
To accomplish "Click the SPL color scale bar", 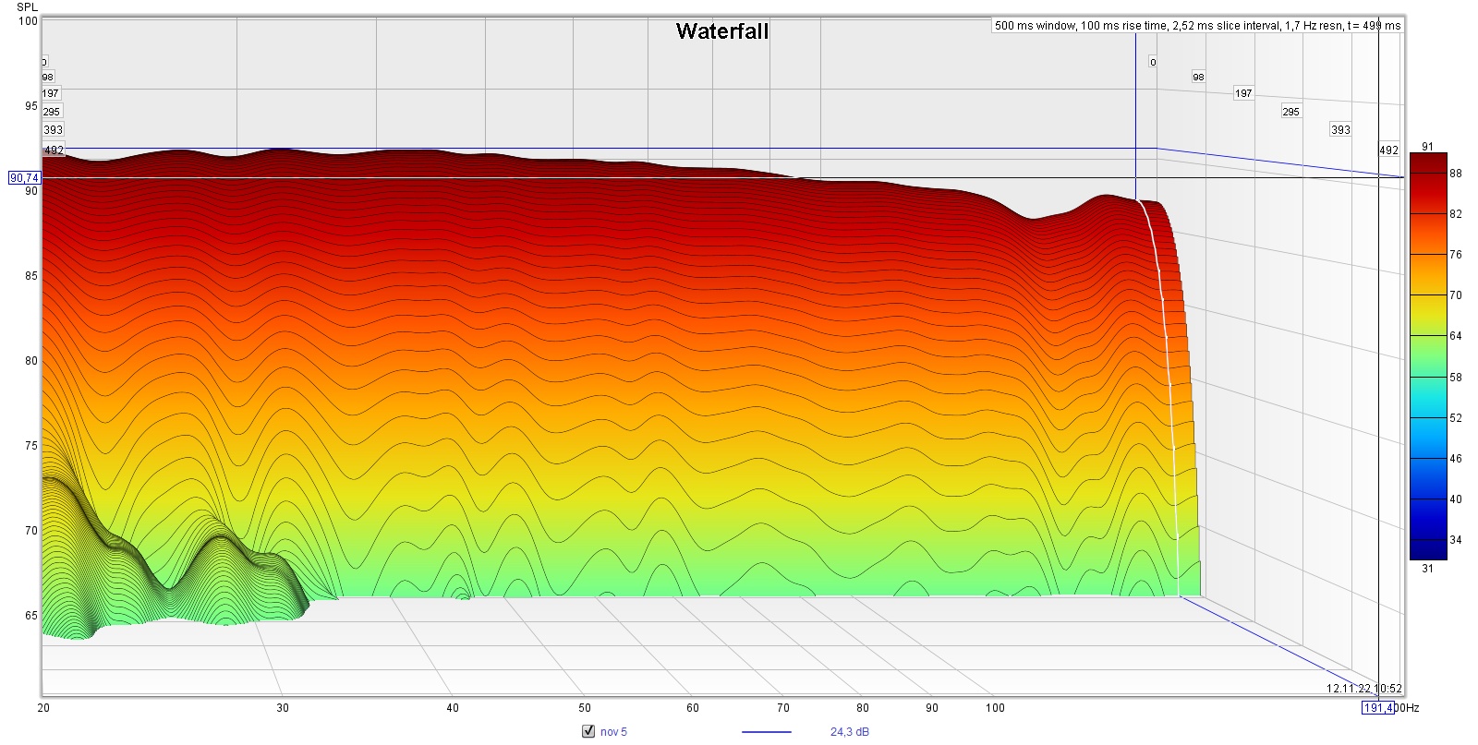I will point(1428,356).
